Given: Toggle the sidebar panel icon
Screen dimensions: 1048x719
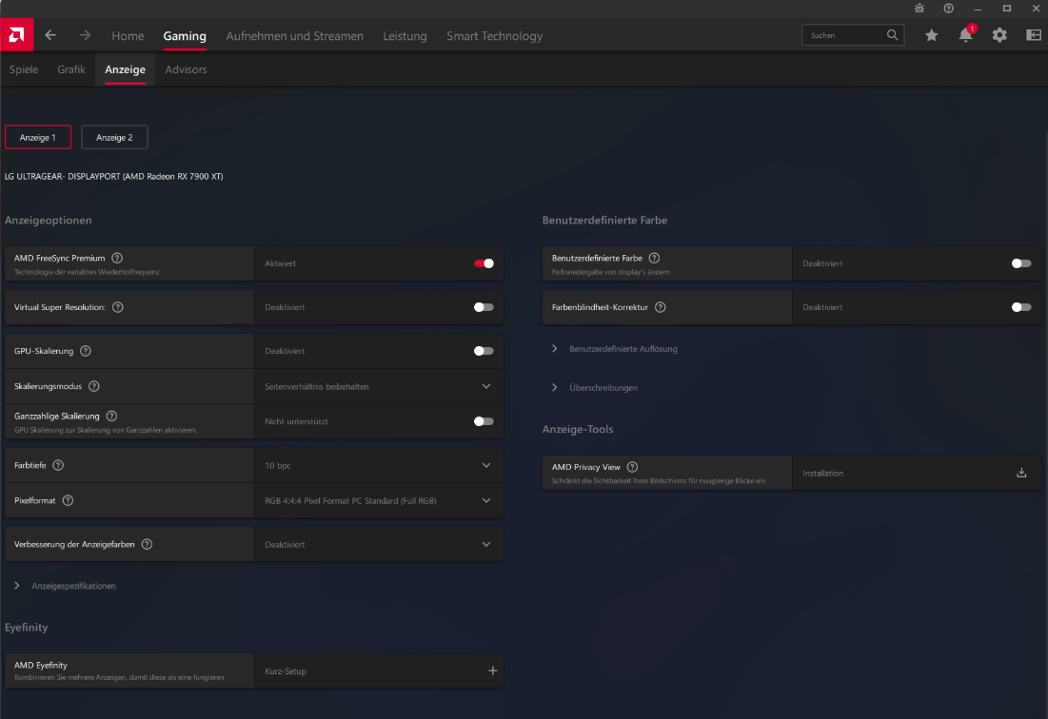Looking at the screenshot, I should pos(1034,35).
